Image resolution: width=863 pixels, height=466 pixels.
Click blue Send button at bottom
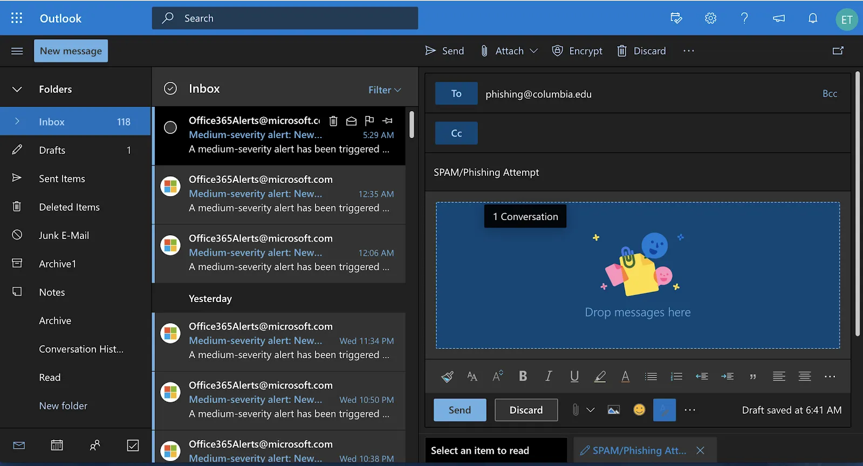460,410
